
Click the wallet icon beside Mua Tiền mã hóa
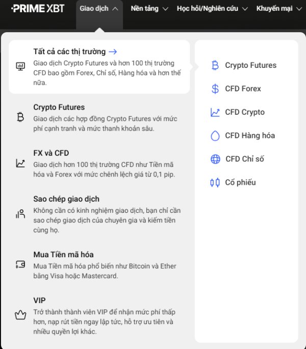[x=20, y=264]
